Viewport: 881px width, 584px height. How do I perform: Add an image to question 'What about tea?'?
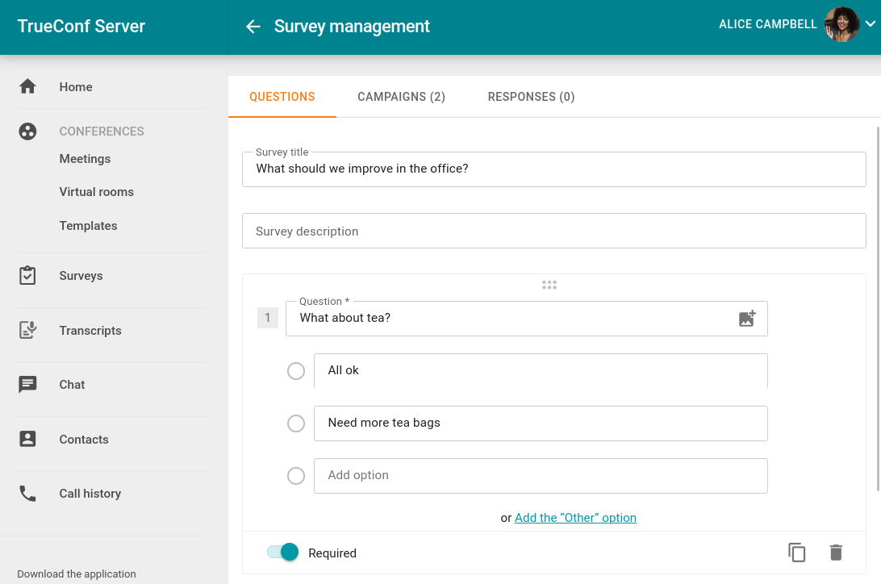[747, 318]
